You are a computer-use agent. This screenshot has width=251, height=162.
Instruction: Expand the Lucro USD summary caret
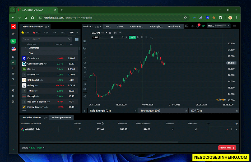tap(44, 147)
